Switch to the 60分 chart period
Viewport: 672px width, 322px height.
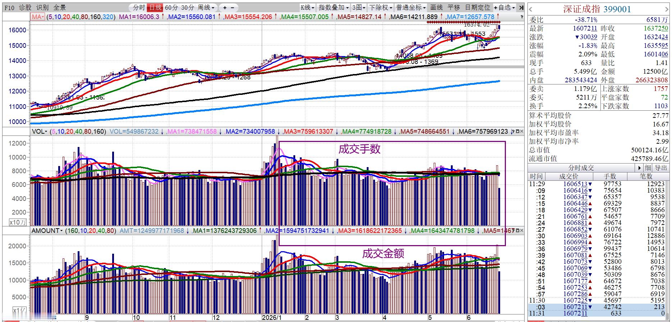172,7
